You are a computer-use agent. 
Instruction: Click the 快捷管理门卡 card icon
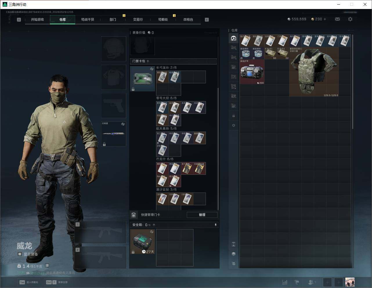tap(134, 215)
